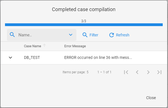Click the blue 3/3 progress bar
Viewport: 168px width, 108px height.
[x=84, y=25]
